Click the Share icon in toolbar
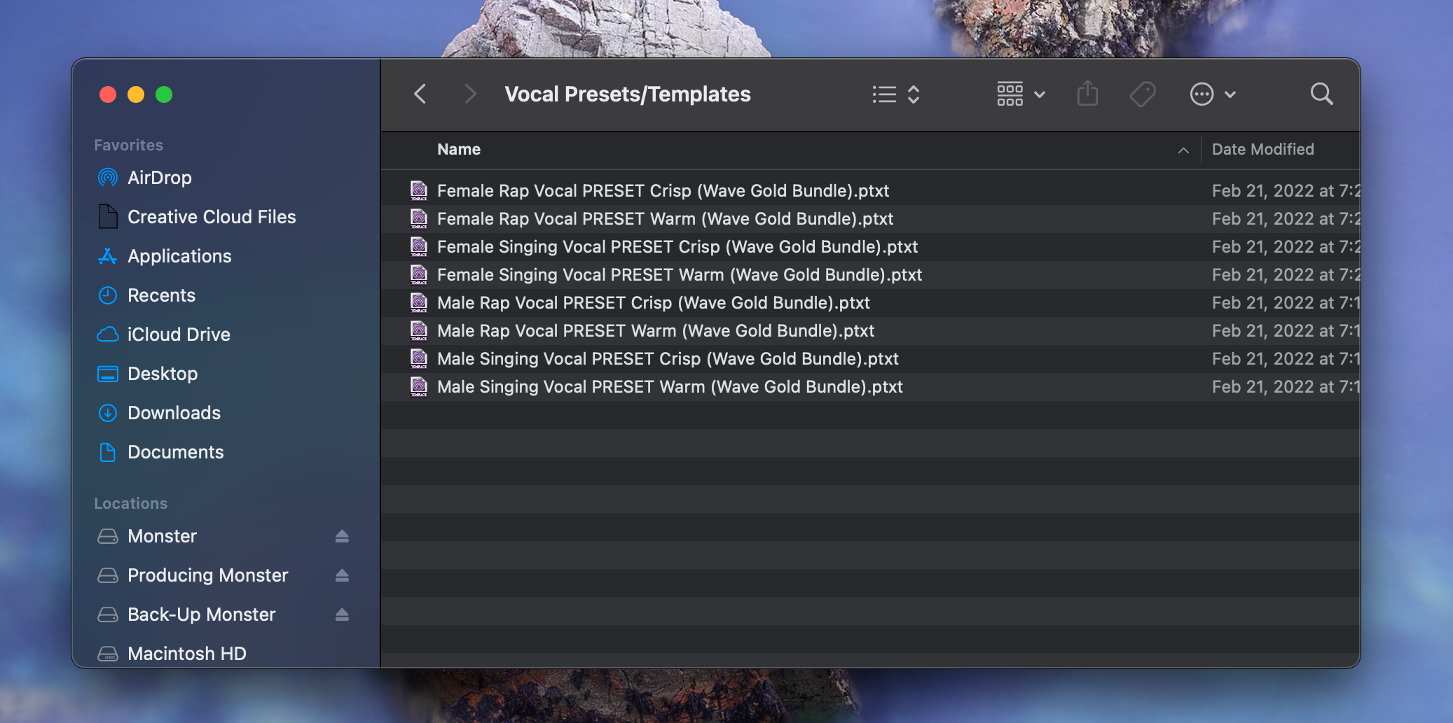Screen dimensions: 1453x723 [x=1087, y=94]
